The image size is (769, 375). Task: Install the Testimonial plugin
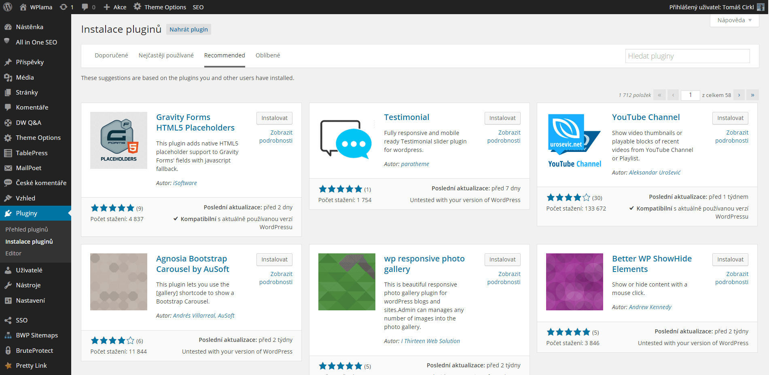pyautogui.click(x=502, y=118)
